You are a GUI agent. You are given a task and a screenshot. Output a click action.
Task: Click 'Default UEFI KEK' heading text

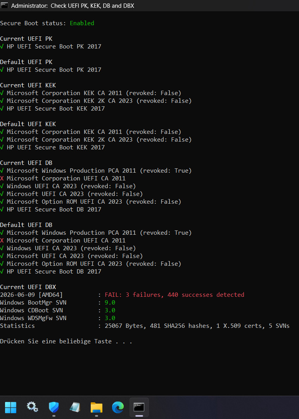pos(28,124)
